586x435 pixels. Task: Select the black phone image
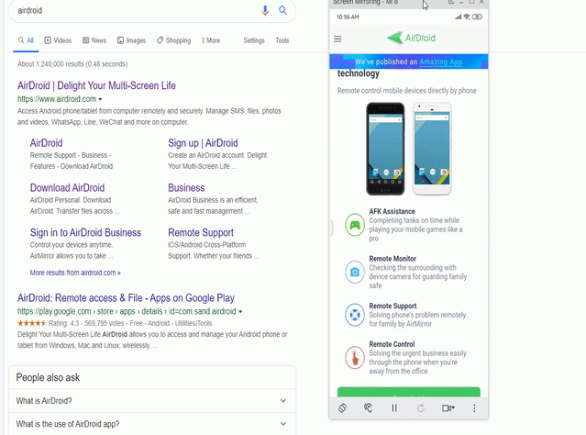pos(385,149)
